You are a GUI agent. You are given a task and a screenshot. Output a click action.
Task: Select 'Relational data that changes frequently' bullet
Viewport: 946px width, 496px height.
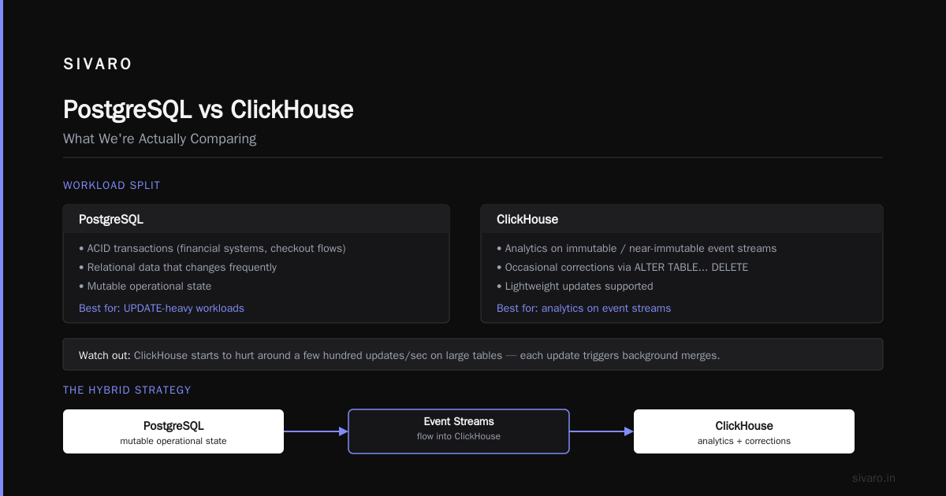click(x=177, y=268)
